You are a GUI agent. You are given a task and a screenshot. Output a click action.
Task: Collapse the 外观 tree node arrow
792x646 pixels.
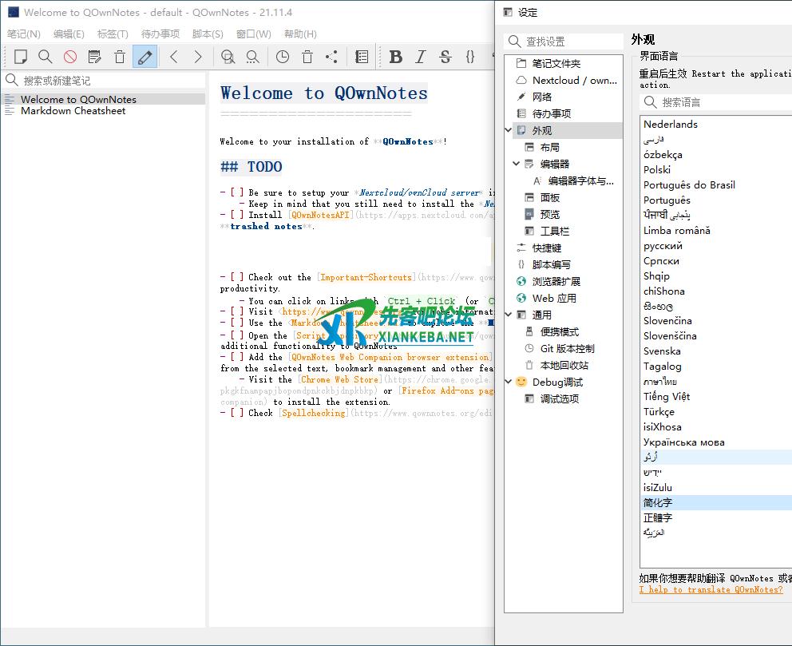[509, 130]
